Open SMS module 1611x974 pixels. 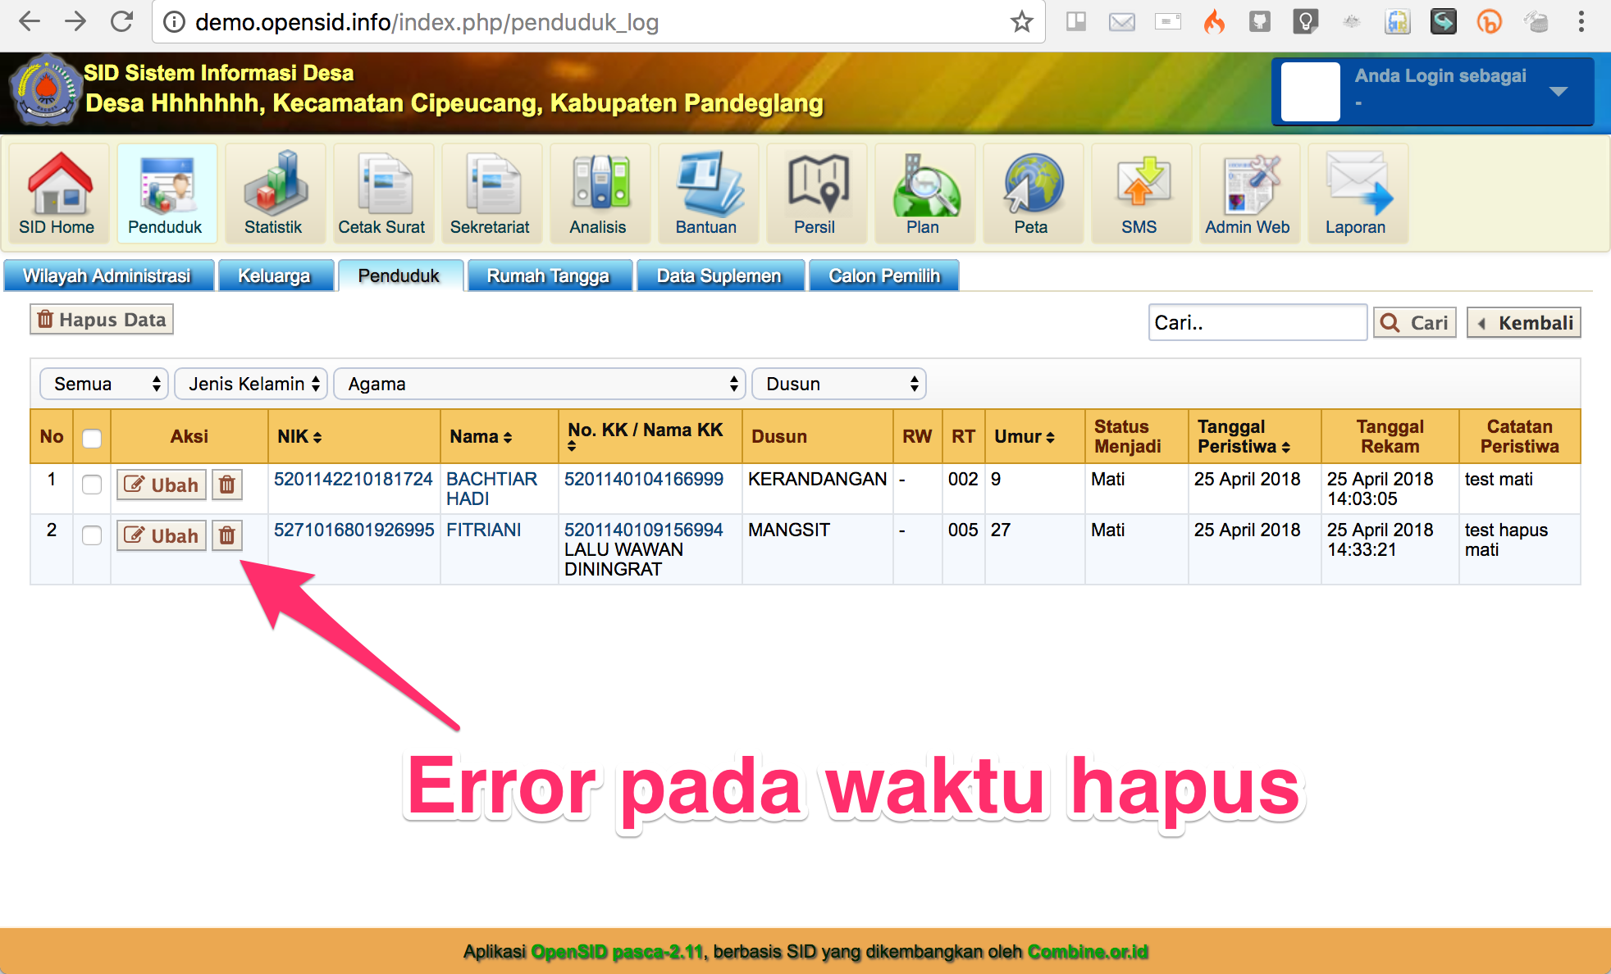(x=1140, y=193)
